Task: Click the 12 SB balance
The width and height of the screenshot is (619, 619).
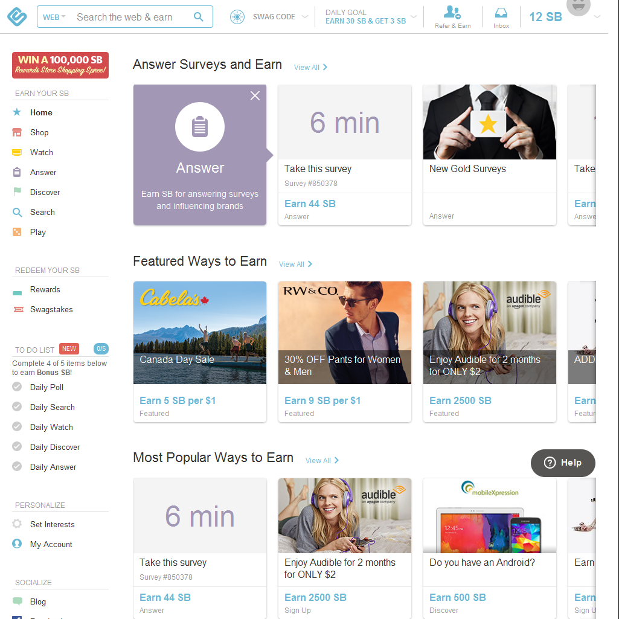Action: tap(545, 17)
